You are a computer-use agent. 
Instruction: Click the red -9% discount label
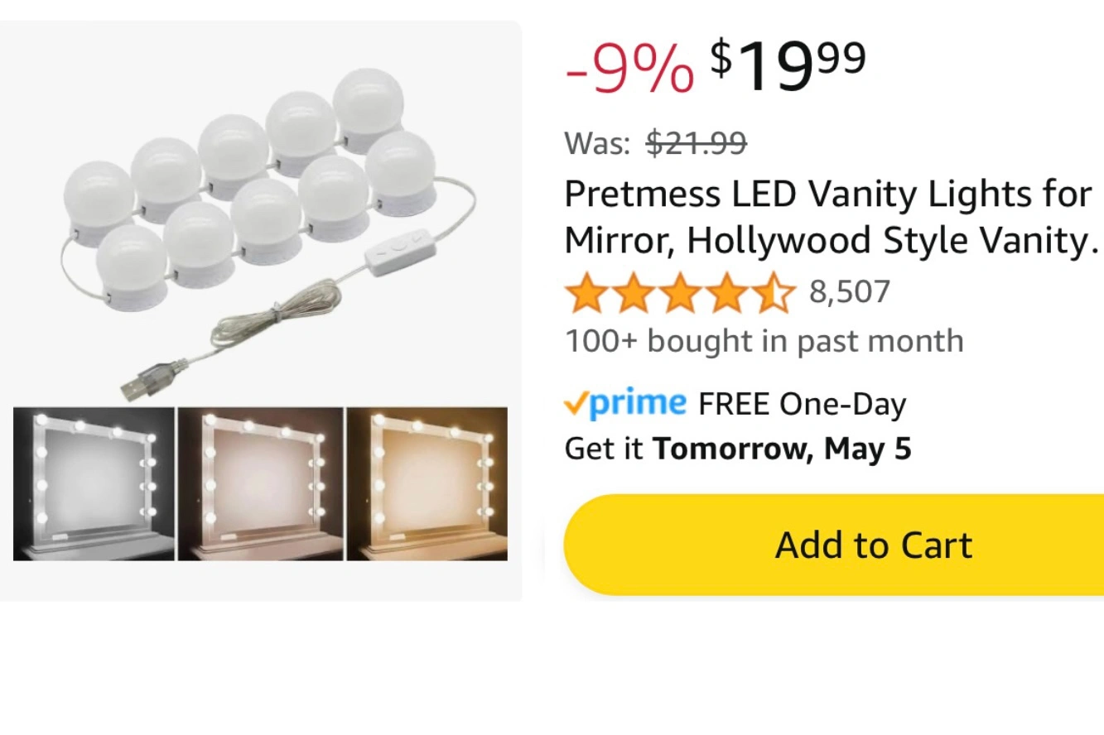coord(629,69)
